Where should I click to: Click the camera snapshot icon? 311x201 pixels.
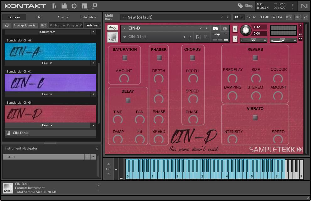click(215, 28)
